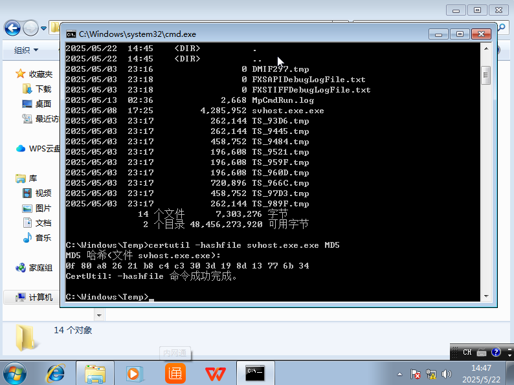Maximize the cmd.exe window
This screenshot has width=514, height=385.
[x=460, y=34]
